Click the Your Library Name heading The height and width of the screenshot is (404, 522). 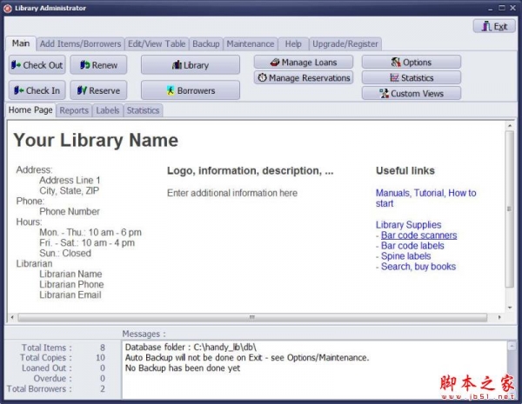pyautogui.click(x=96, y=141)
